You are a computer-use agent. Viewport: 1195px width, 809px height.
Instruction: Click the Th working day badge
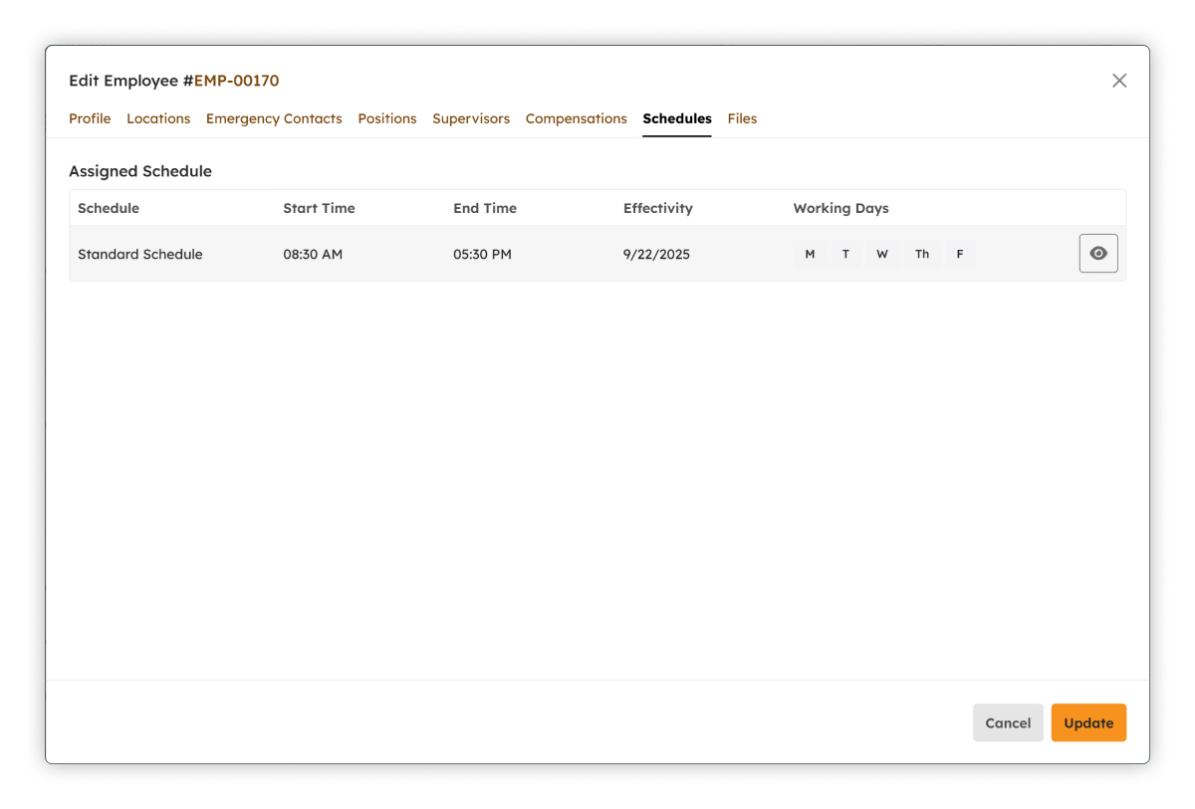click(922, 254)
